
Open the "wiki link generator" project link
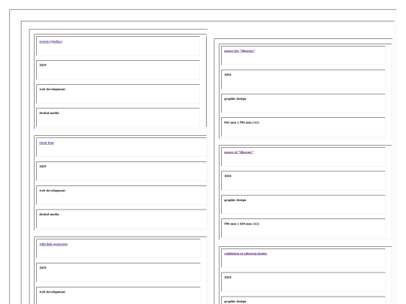point(53,244)
